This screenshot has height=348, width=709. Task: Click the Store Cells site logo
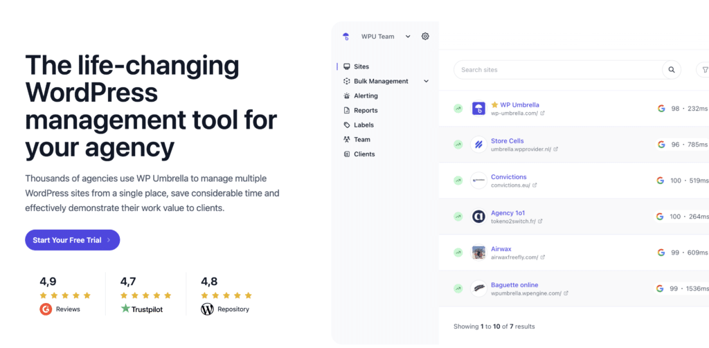[478, 145]
